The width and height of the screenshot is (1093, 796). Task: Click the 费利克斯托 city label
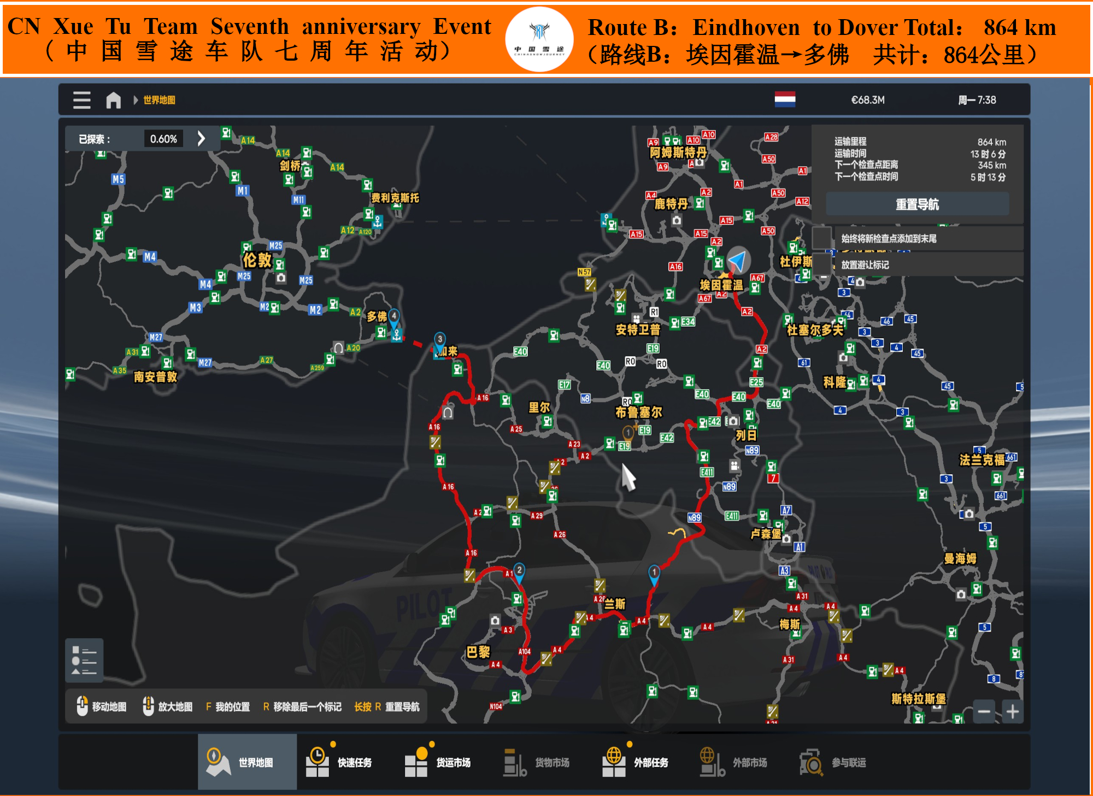(395, 198)
